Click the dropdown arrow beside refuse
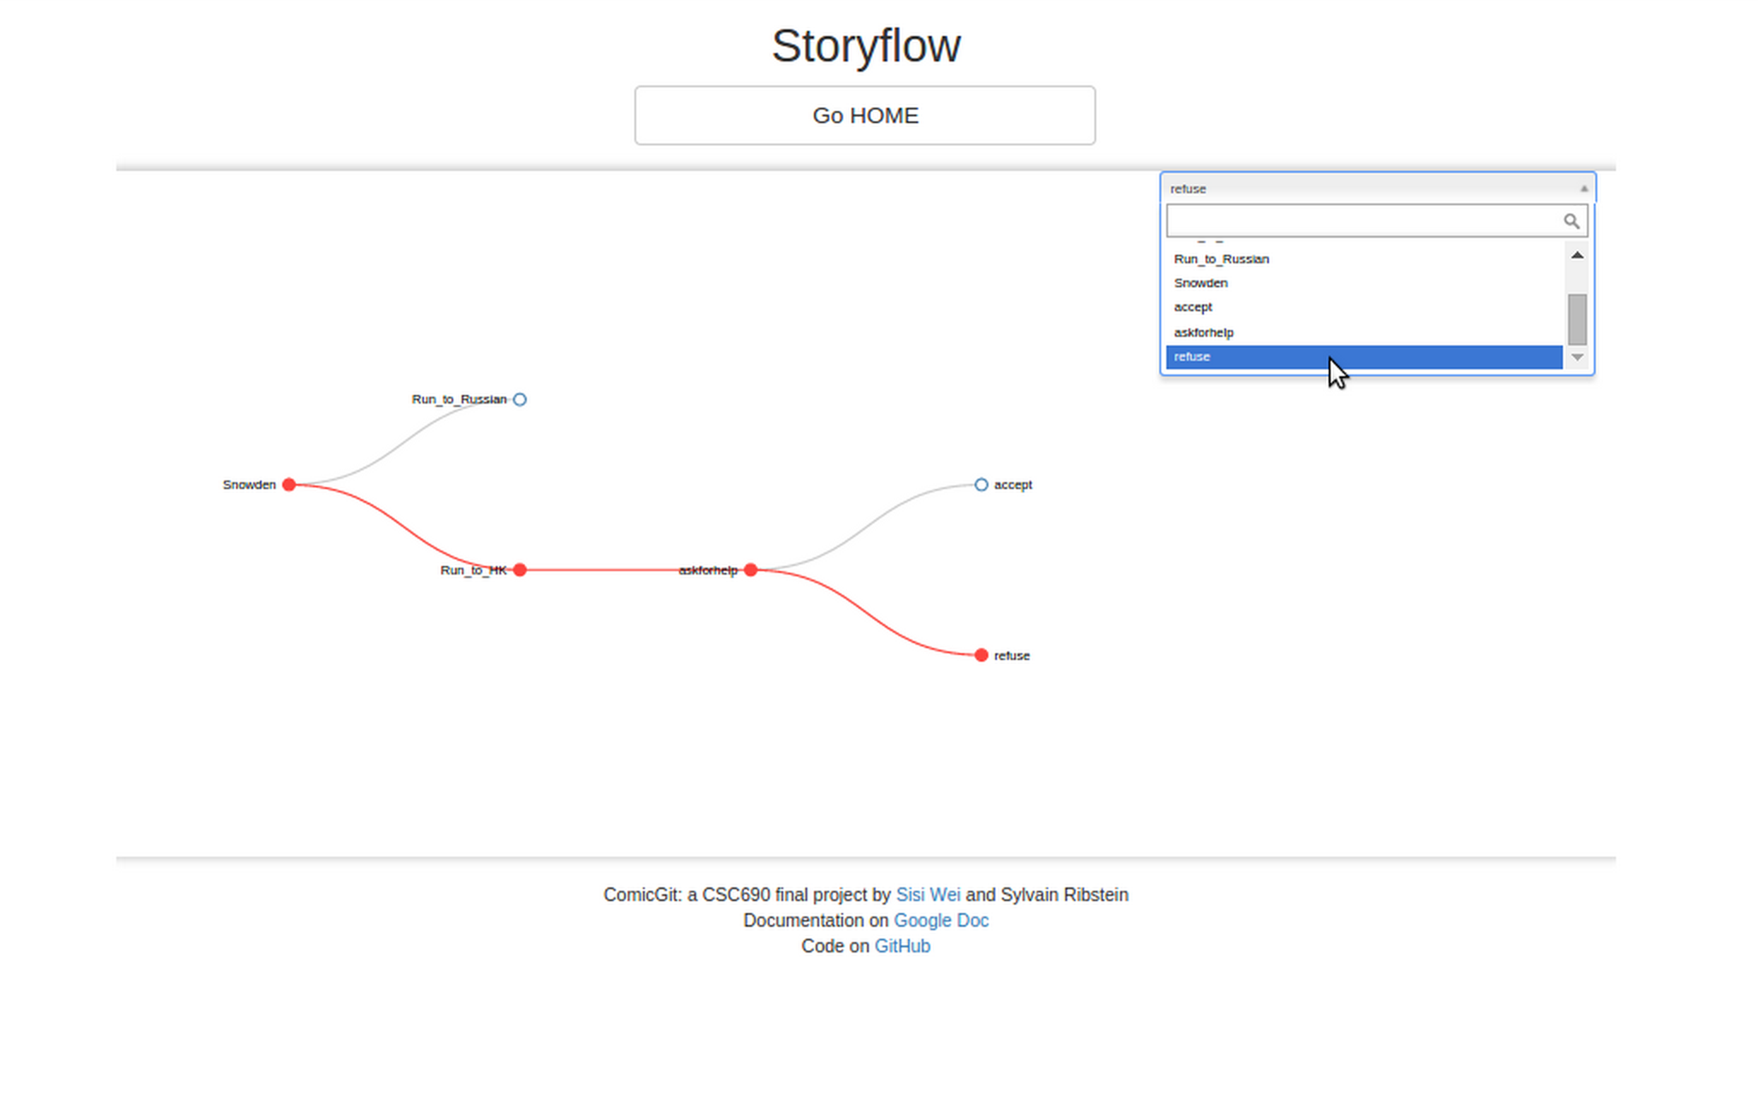This screenshot has width=1758, height=1108. click(x=1584, y=189)
